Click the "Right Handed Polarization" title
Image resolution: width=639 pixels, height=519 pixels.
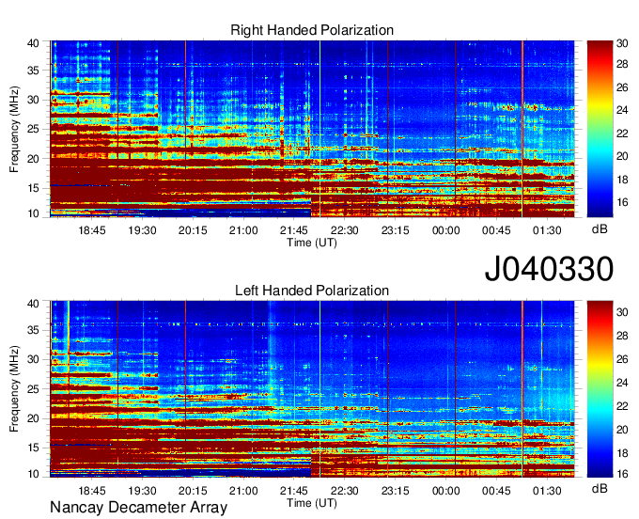(312, 30)
